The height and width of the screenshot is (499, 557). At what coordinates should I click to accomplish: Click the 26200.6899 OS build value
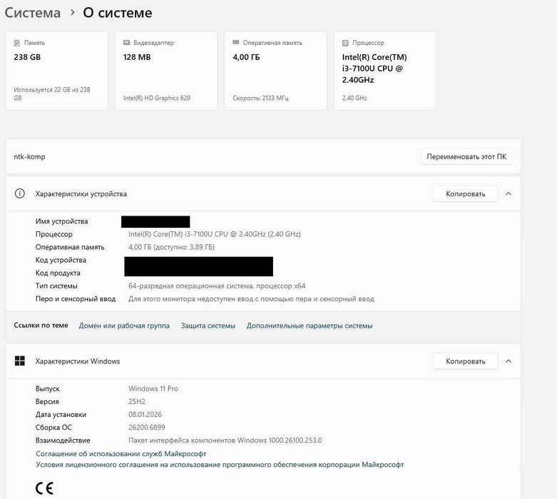[147, 427]
